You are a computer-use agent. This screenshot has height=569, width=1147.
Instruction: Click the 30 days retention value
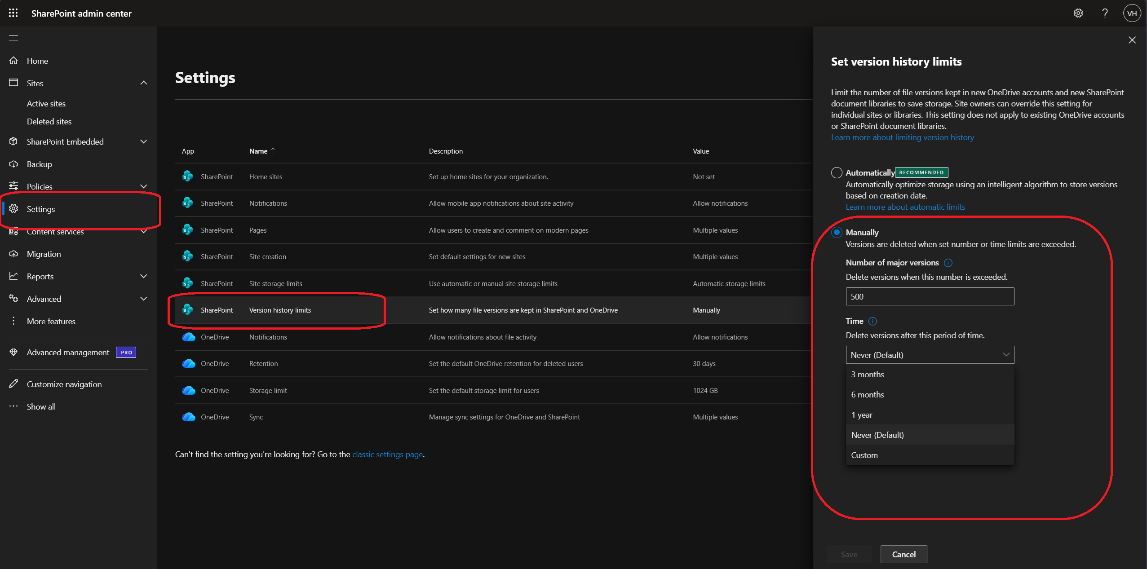(x=704, y=363)
